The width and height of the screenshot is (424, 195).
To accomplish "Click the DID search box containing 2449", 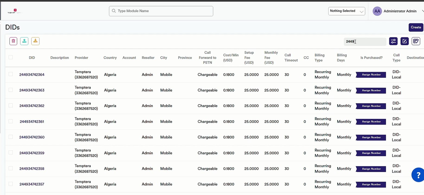I will coord(365,41).
